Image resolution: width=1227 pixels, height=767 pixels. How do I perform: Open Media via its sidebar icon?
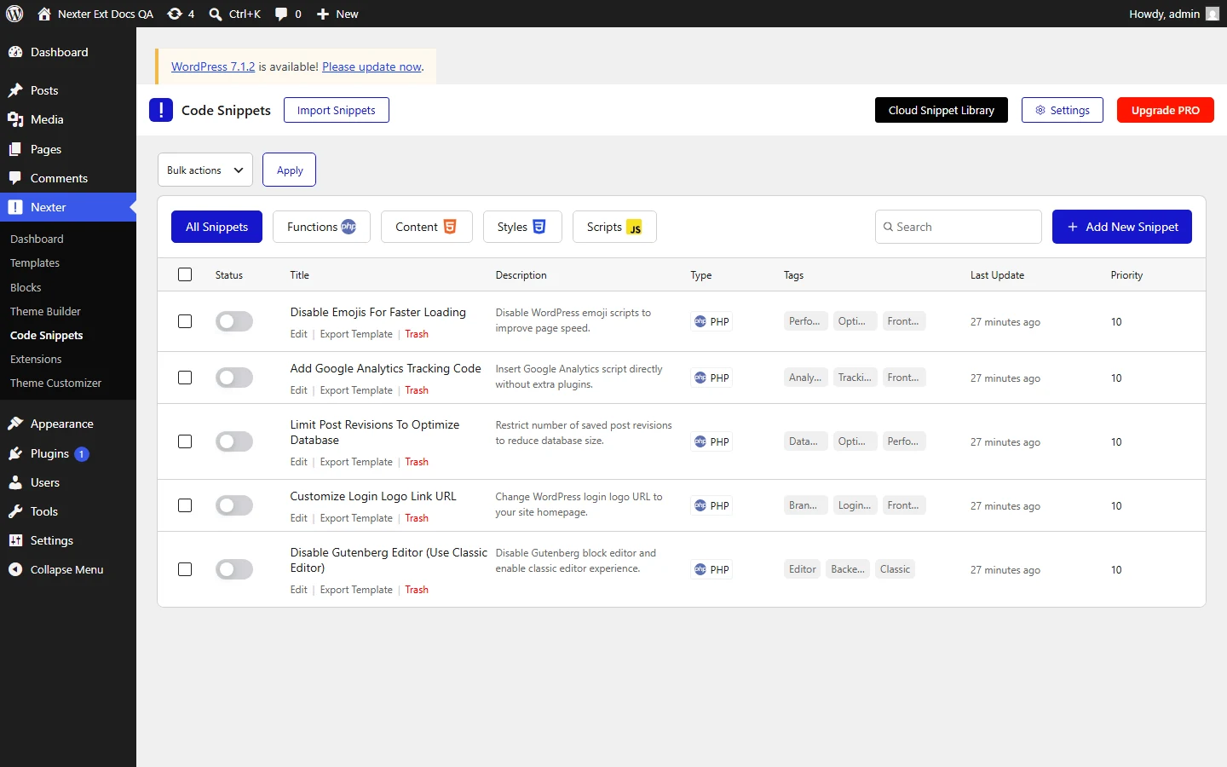(x=15, y=119)
